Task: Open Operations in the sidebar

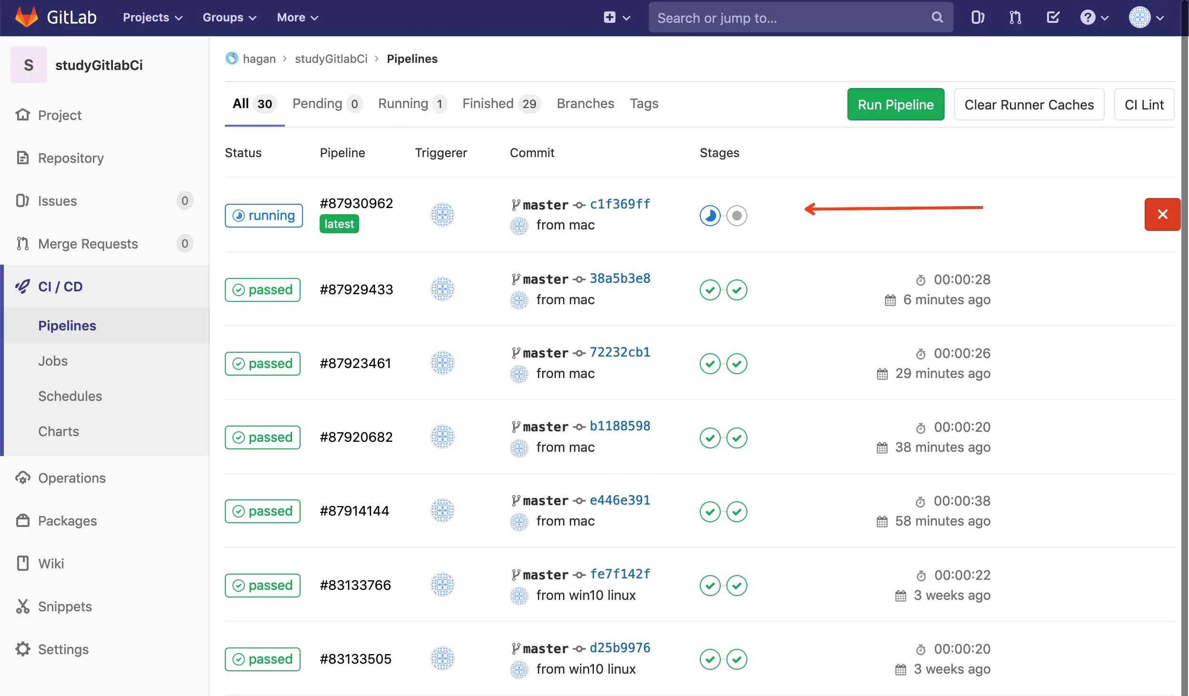Action: pos(105,478)
